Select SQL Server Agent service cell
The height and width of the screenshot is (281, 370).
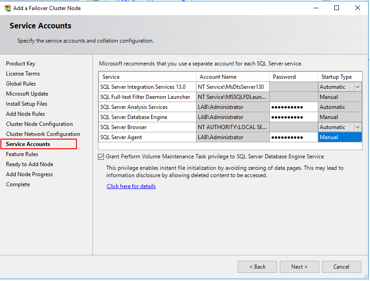[x=147, y=137]
